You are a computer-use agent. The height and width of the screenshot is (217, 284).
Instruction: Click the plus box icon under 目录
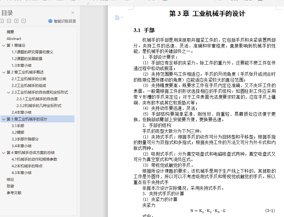pos(16,21)
